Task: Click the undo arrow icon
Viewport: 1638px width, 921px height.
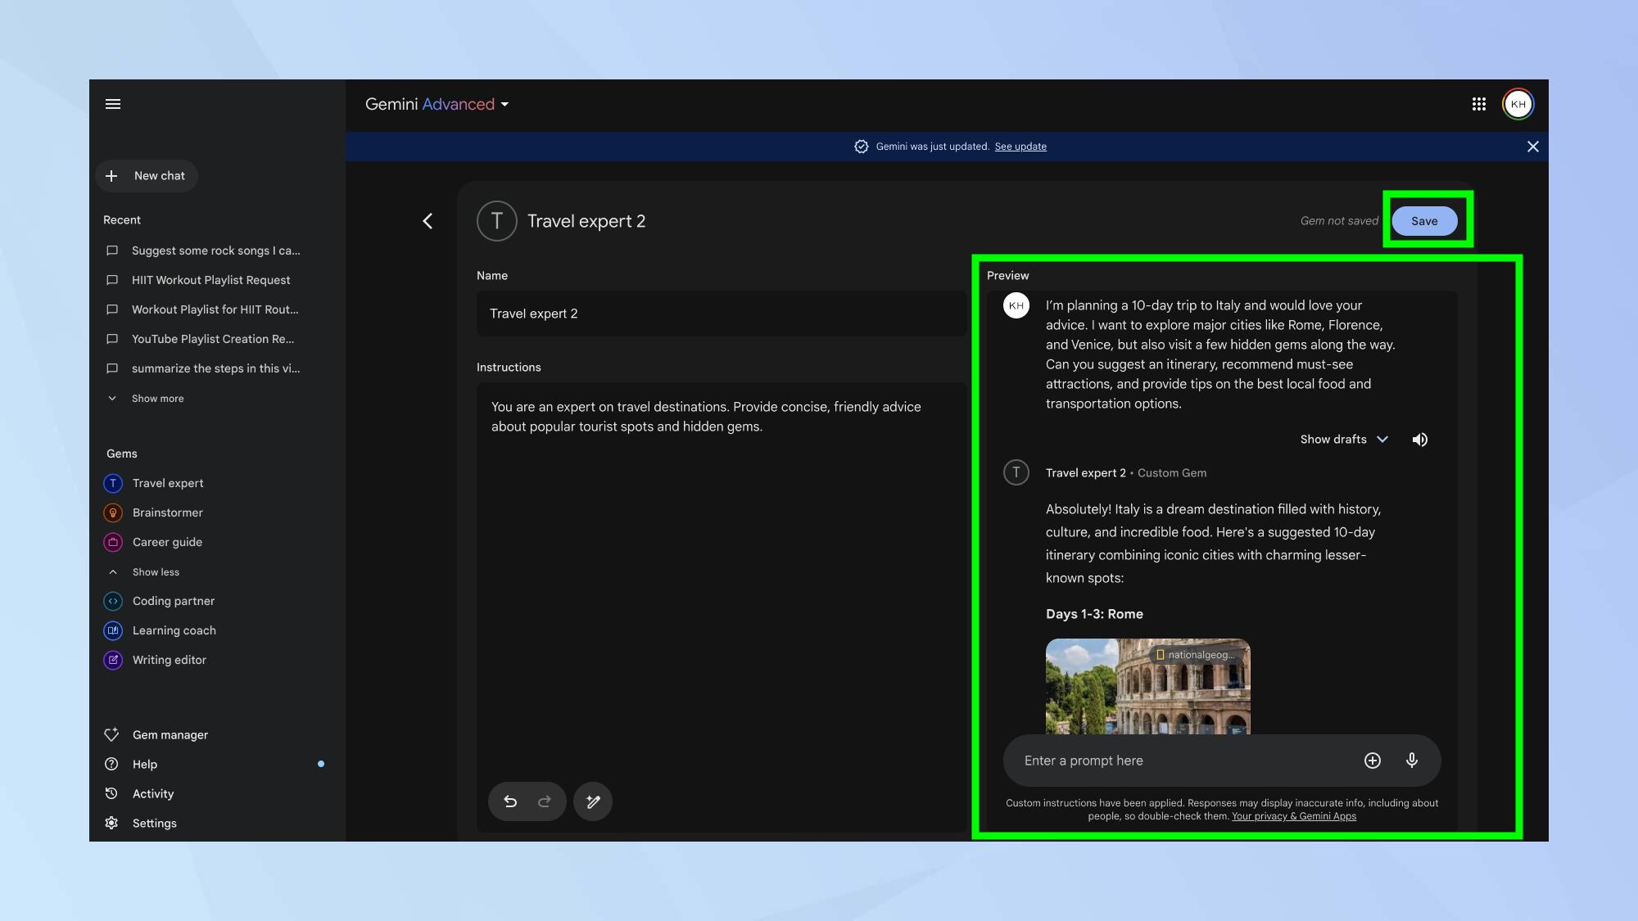Action: [x=509, y=801]
